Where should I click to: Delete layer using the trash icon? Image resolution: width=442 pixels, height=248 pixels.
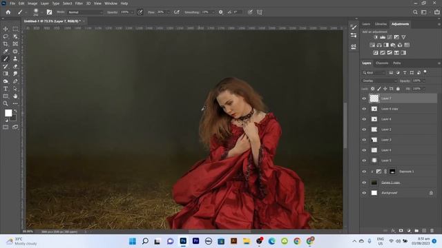[x=432, y=231]
